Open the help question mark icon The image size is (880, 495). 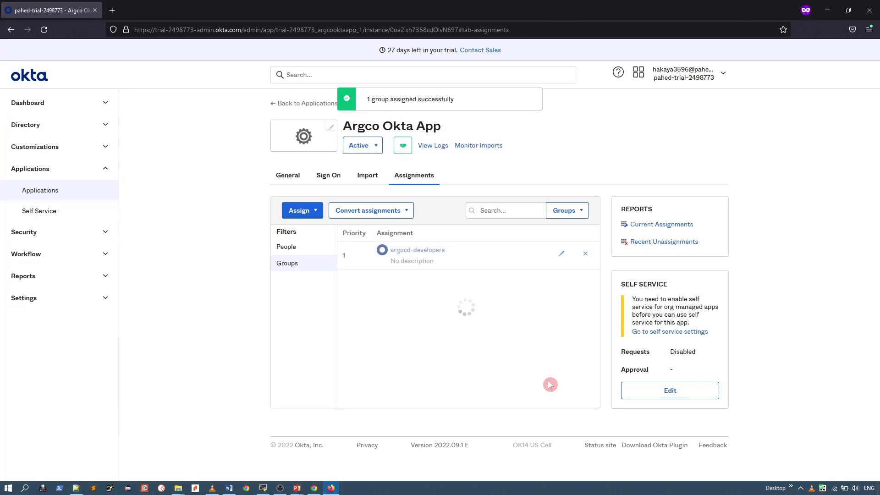(618, 72)
